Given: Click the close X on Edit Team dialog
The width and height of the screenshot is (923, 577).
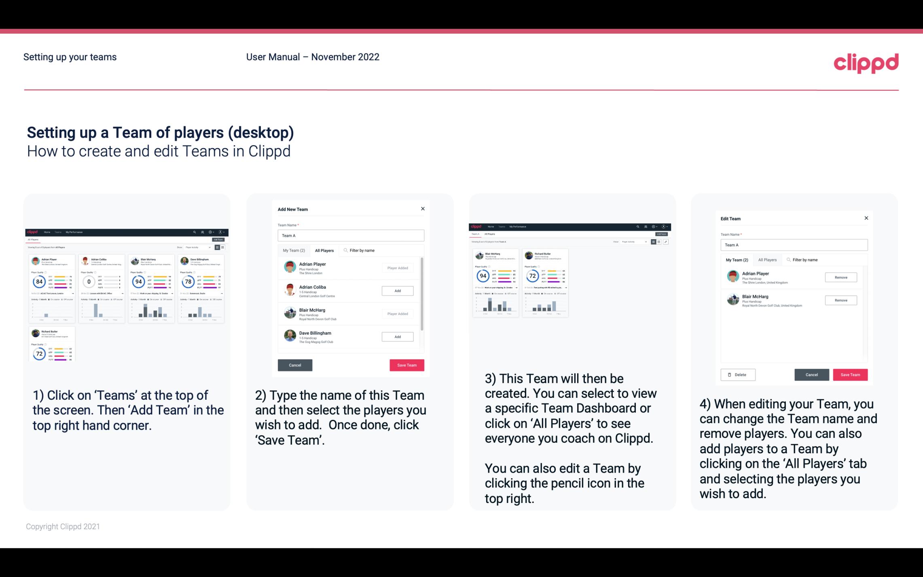Looking at the screenshot, I should (x=866, y=218).
